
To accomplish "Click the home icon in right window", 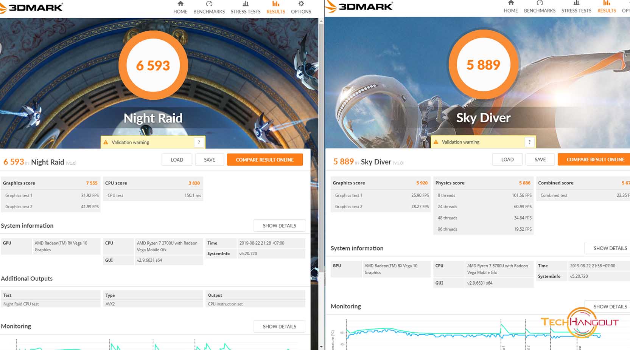I will click(511, 3).
